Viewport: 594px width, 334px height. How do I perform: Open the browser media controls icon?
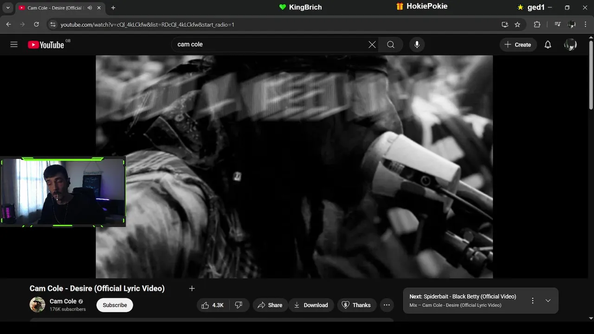(558, 25)
